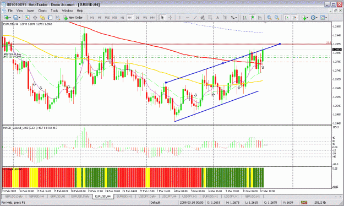Screen dimensions: 344x206
Task: Set timeframe to D1
Action: (138, 18)
